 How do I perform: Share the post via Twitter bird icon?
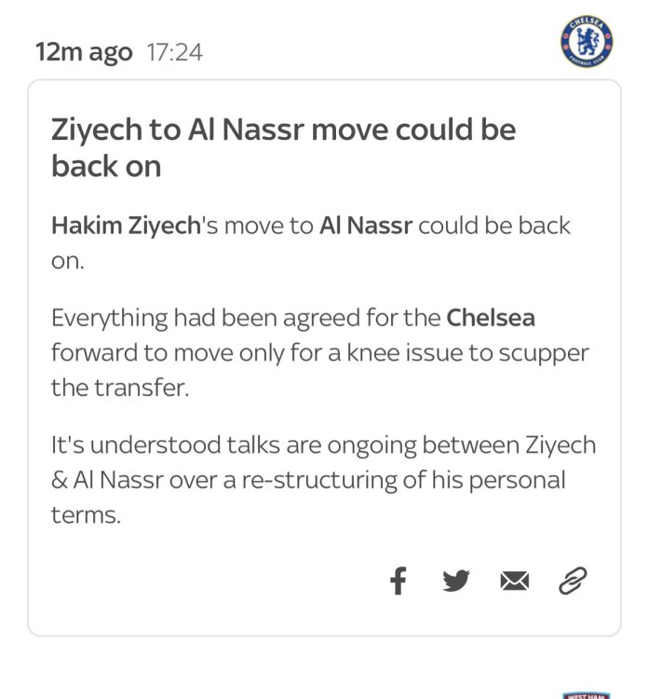point(456,581)
